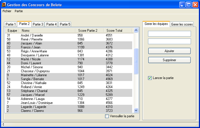Click the first team name input field
Image resolution: width=200 pixels, height=128 pixels.
coord(169,34)
